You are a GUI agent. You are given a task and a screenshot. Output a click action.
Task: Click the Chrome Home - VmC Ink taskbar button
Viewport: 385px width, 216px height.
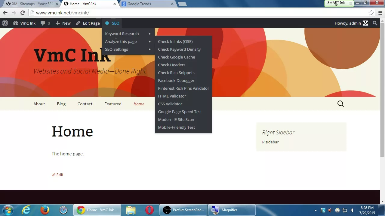click(x=97, y=210)
